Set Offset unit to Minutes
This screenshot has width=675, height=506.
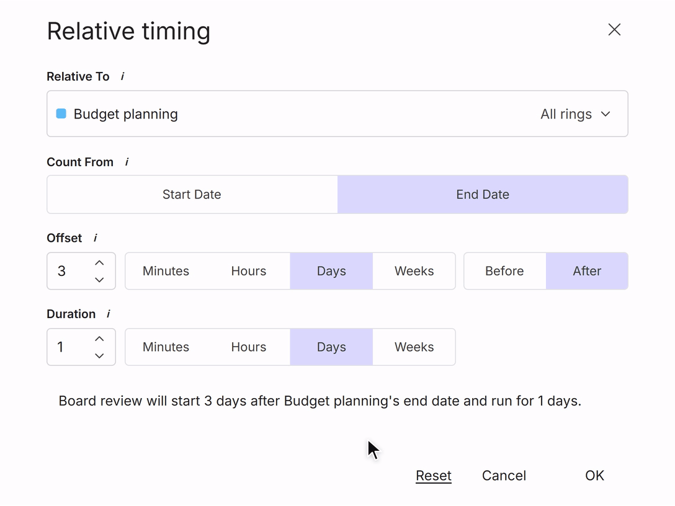166,271
